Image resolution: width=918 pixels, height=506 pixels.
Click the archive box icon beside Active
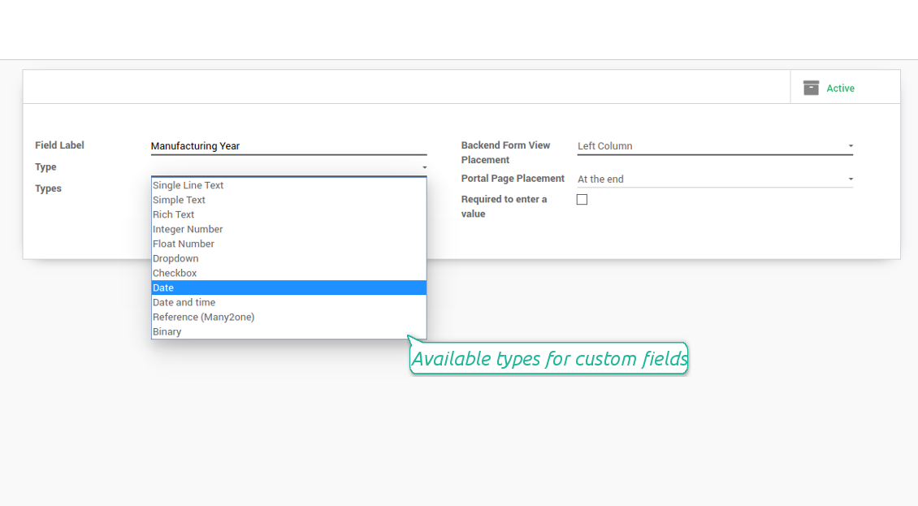click(x=811, y=88)
